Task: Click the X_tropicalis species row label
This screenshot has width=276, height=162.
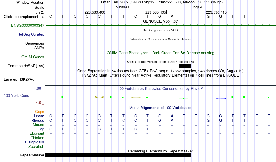Action: pyautogui.click(x=34, y=142)
